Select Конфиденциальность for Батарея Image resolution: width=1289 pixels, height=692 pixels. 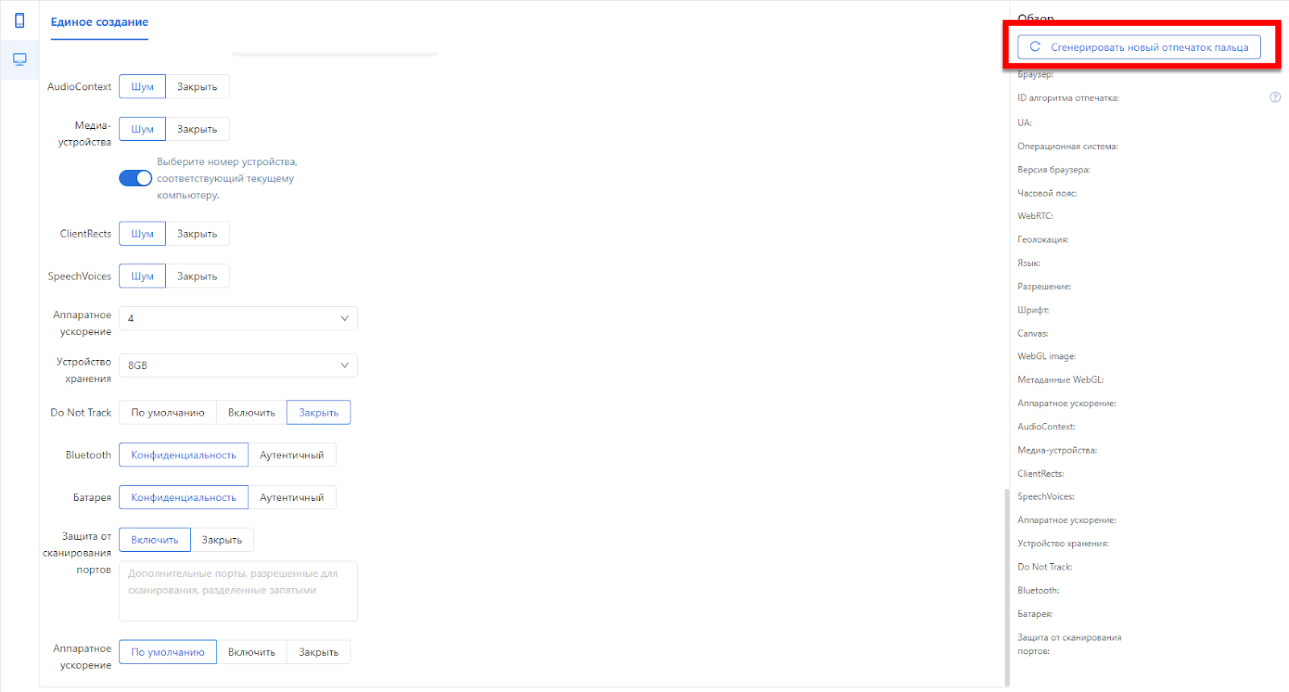click(184, 497)
